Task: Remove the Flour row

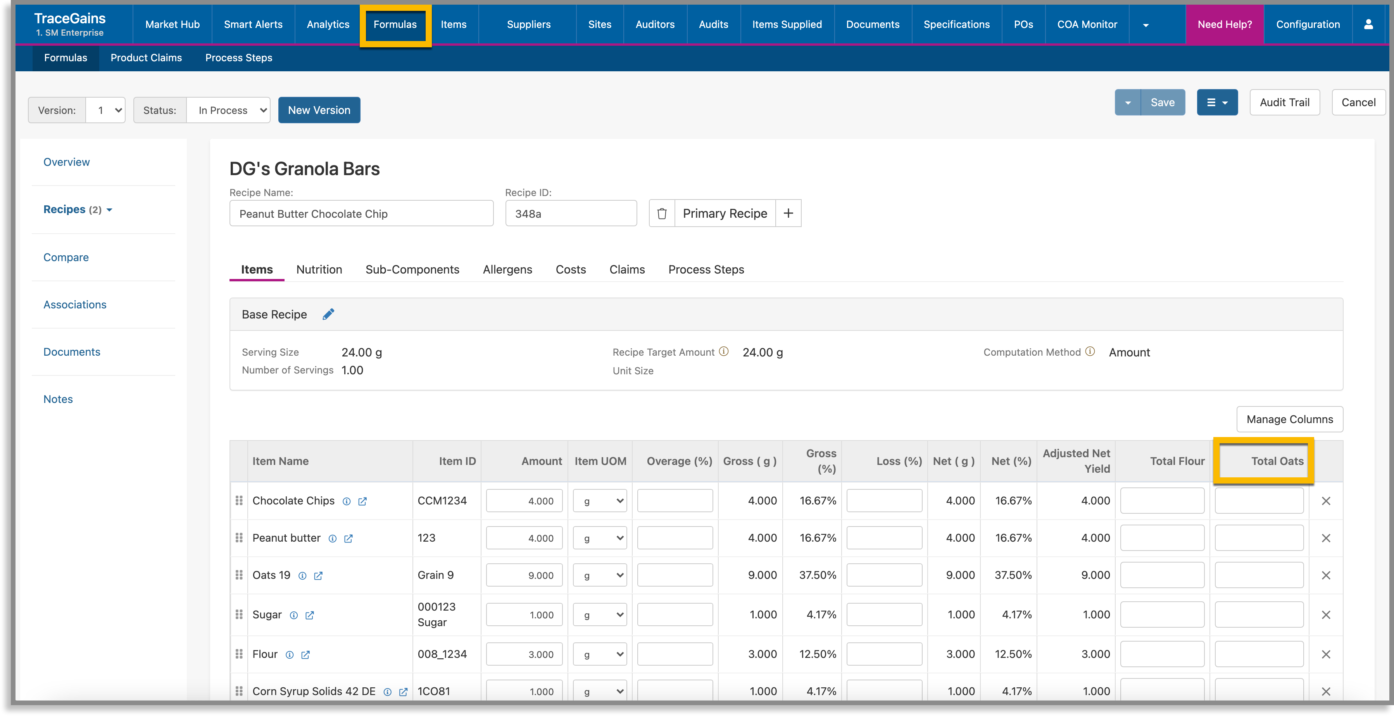Action: point(1325,654)
